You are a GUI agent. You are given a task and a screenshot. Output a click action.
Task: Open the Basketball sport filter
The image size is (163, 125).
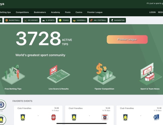[x=13, y=20]
